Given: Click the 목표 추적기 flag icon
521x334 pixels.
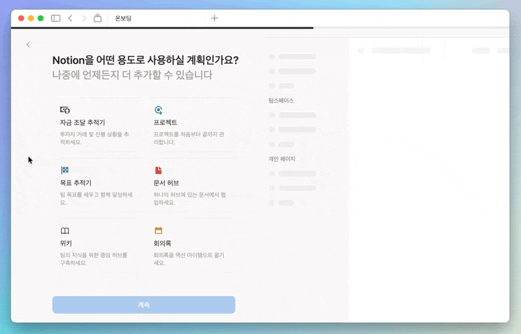Looking at the screenshot, I should (64, 170).
